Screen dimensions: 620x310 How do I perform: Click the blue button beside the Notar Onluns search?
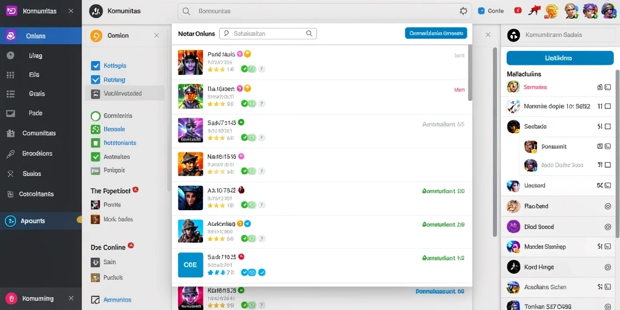pyautogui.click(x=436, y=33)
